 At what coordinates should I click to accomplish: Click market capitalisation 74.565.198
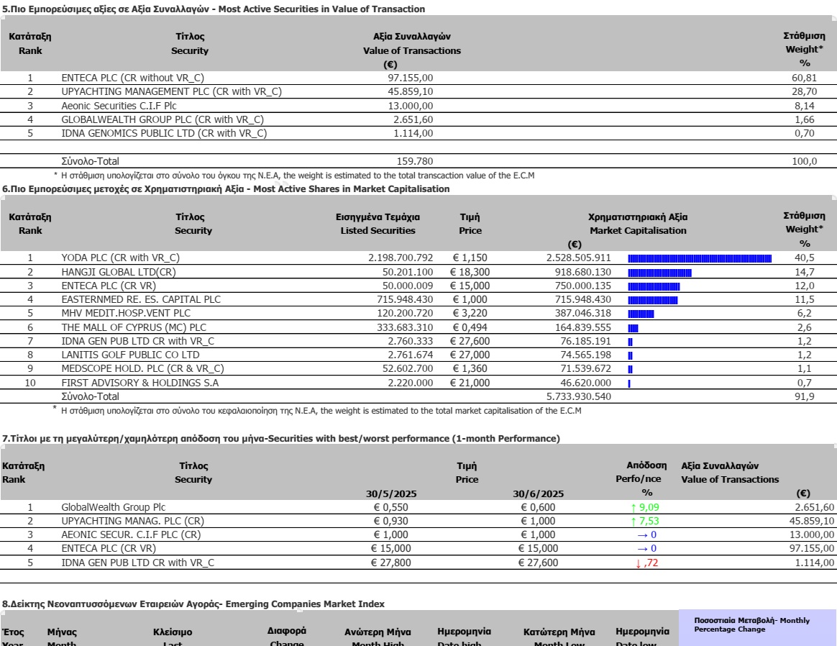[x=585, y=355]
